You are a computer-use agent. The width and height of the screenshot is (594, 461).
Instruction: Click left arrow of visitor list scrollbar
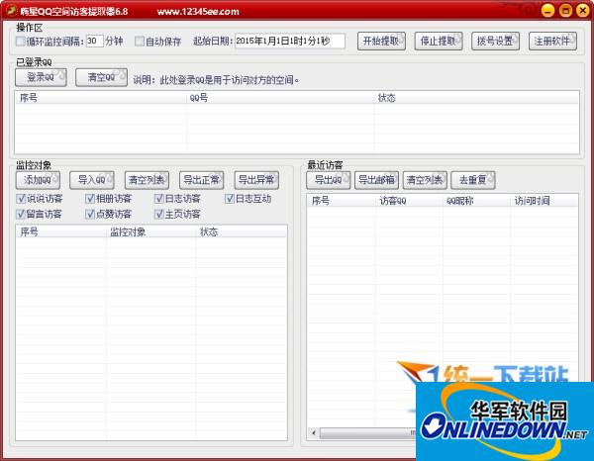point(313,432)
